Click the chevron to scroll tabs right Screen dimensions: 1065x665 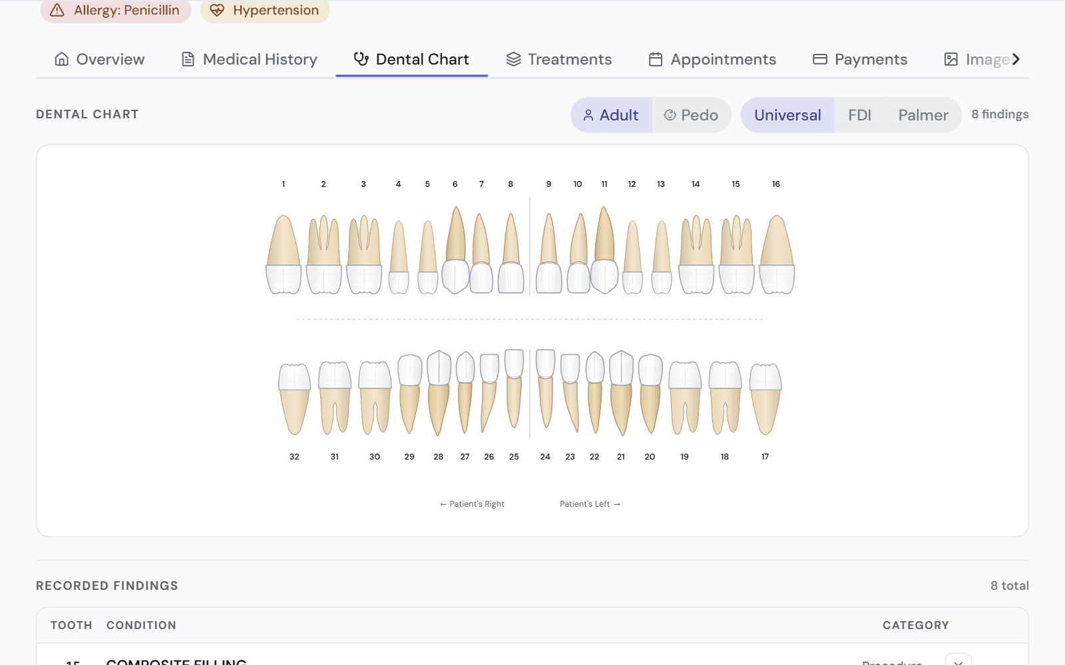coord(1016,59)
